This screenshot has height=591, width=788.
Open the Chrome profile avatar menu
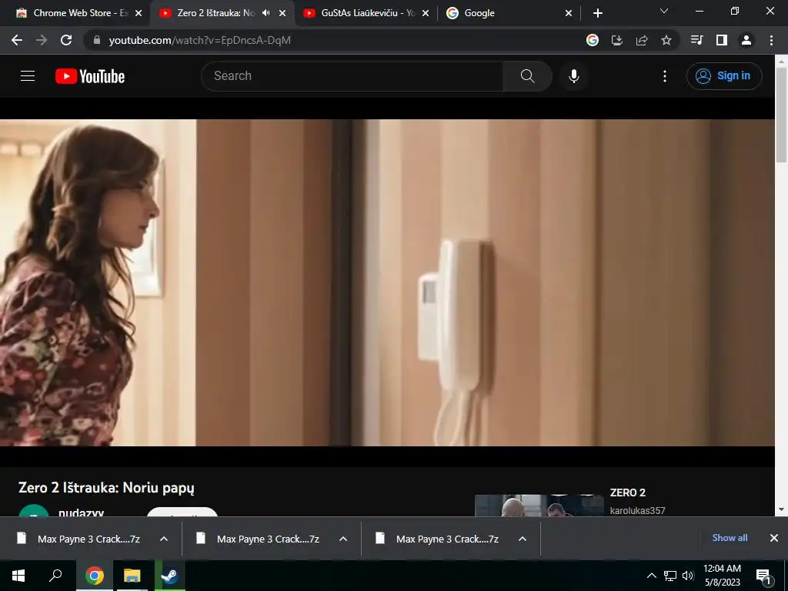(746, 40)
